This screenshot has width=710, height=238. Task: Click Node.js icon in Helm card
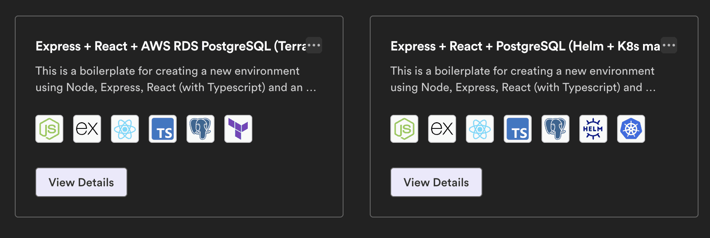coord(404,129)
